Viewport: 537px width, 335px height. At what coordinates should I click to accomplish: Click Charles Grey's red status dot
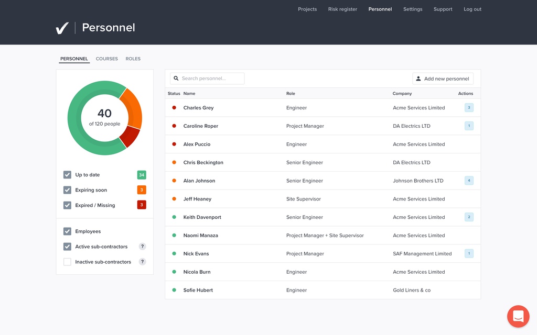coord(174,107)
